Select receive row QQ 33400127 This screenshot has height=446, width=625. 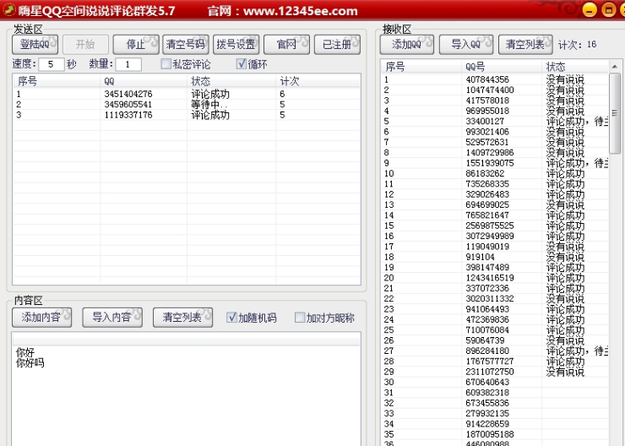click(x=495, y=121)
